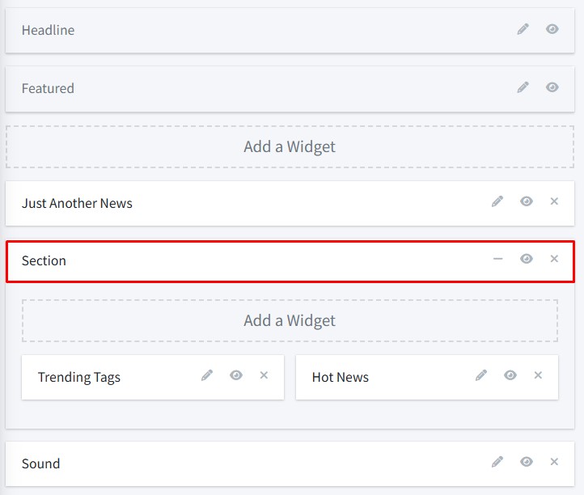
Task: Toggle visibility of the Headline widget
Action: pyautogui.click(x=552, y=29)
